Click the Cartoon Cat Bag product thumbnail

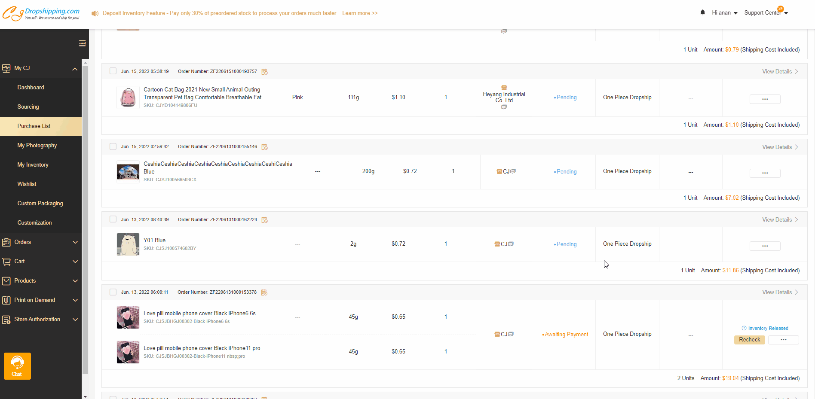point(128,97)
